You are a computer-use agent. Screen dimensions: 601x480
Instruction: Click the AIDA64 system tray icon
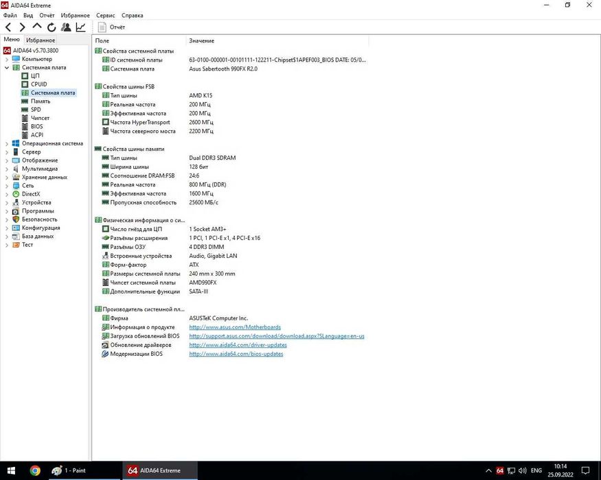pos(500,470)
